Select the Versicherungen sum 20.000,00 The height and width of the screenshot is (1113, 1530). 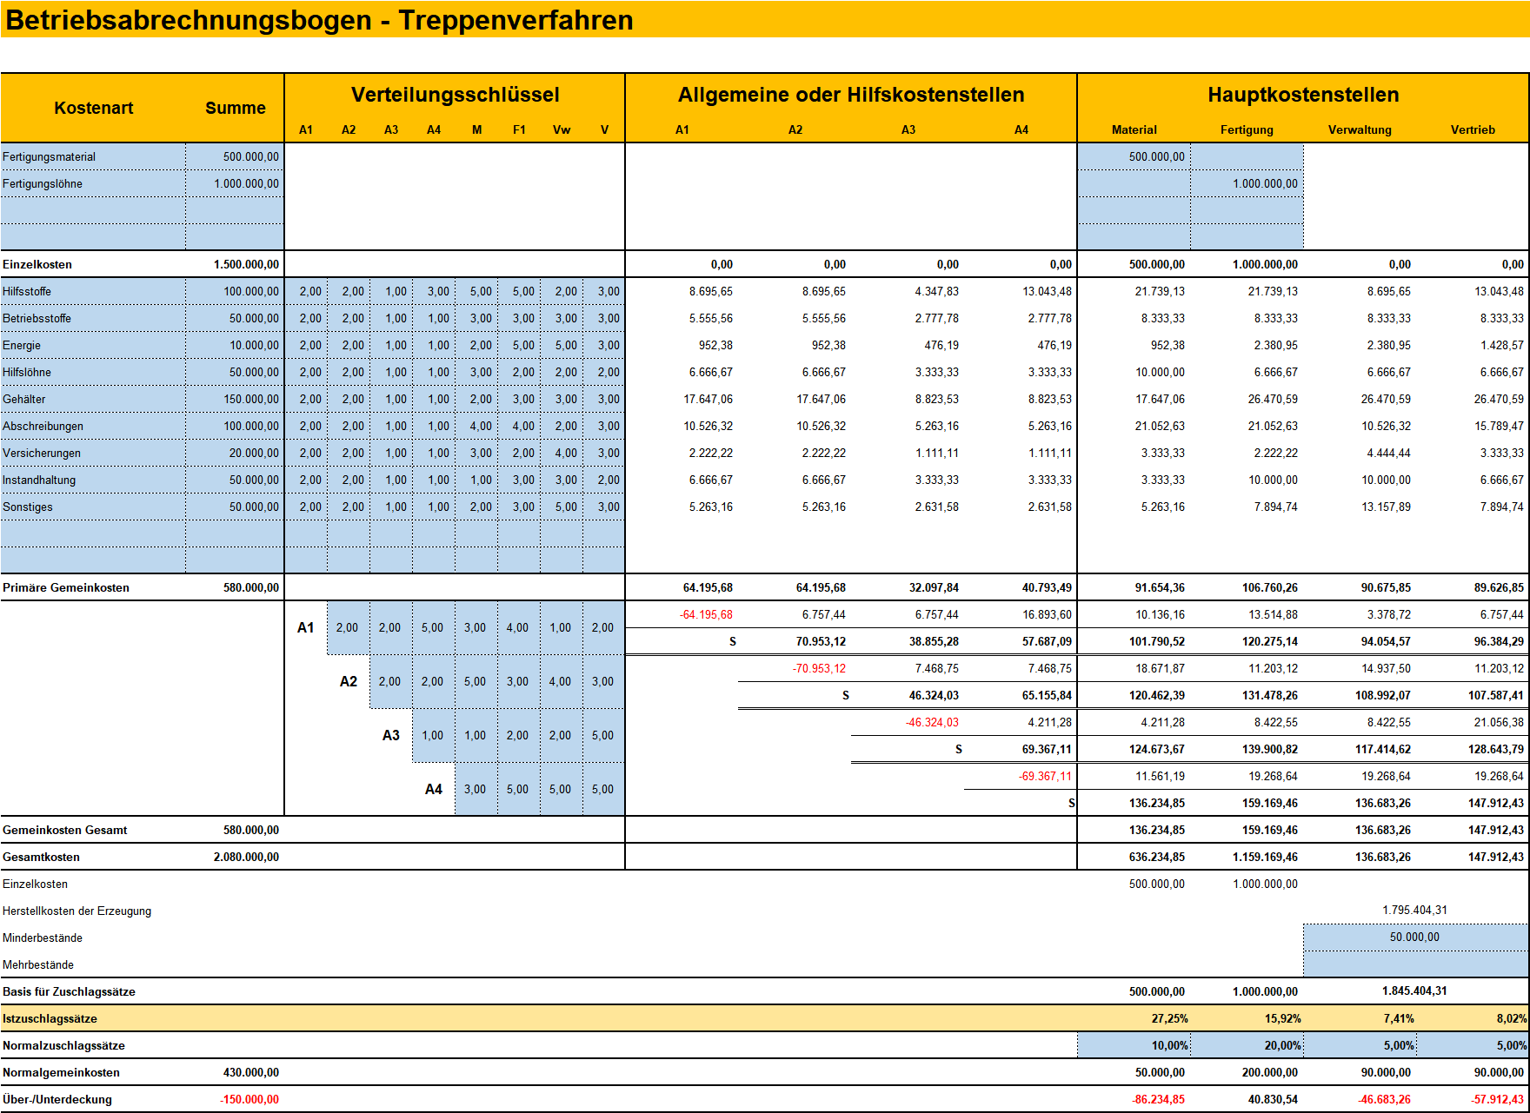point(235,453)
